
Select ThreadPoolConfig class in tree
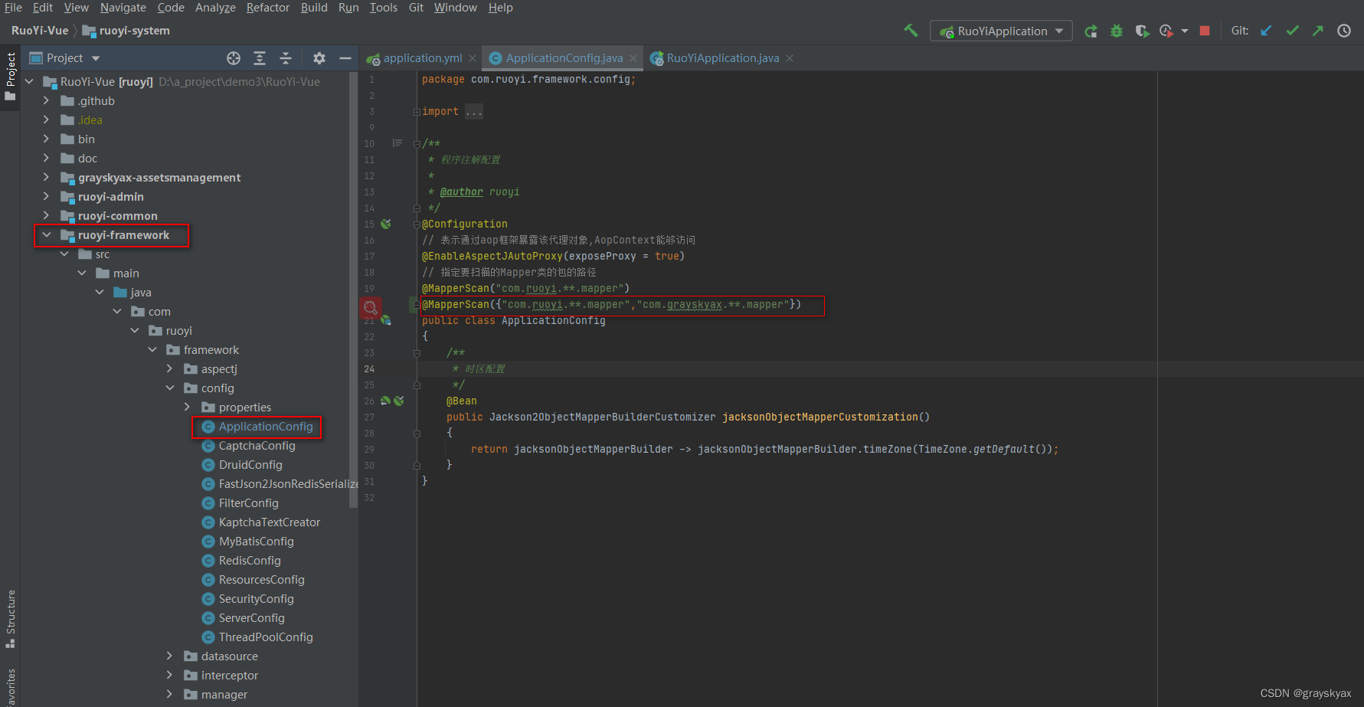pos(266,637)
